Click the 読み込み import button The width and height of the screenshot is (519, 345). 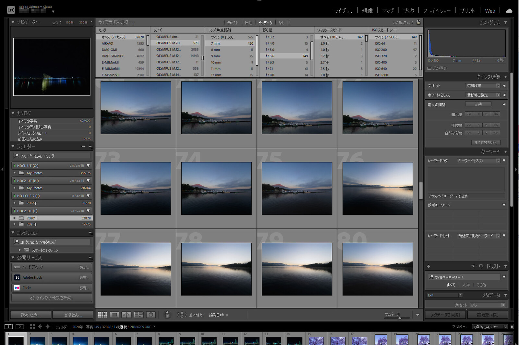[30, 315]
